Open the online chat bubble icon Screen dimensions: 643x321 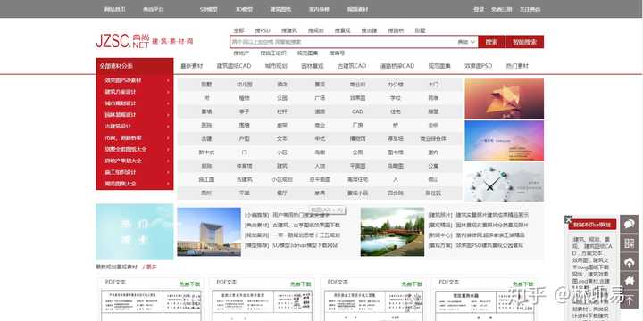click(x=630, y=224)
